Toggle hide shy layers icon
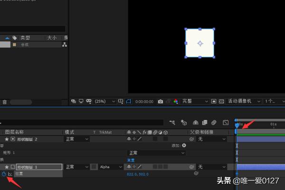Viewport: 285px width, 190px height. [195, 123]
